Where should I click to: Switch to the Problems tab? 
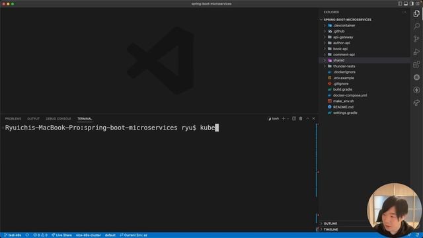pos(13,118)
